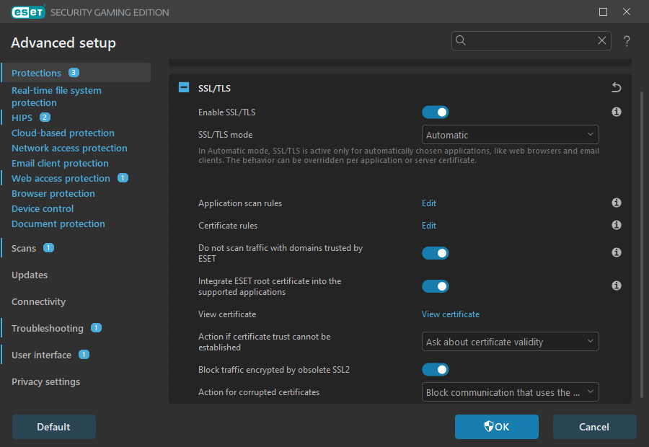Open User interface section in sidebar
The image size is (649, 447).
click(41, 355)
